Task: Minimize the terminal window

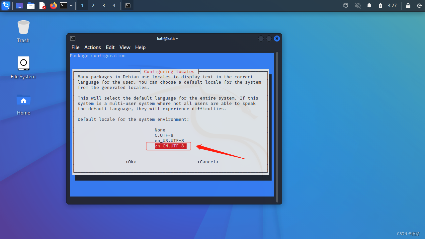Action: pos(261,39)
